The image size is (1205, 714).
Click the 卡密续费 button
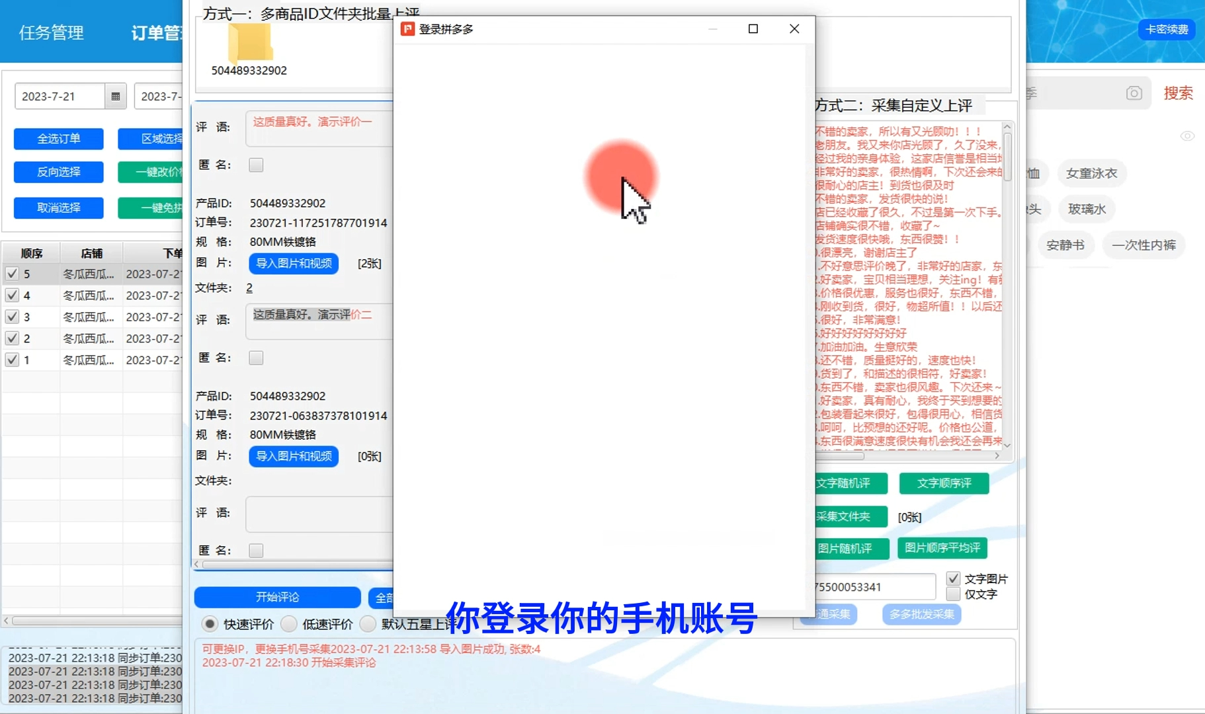[1166, 29]
